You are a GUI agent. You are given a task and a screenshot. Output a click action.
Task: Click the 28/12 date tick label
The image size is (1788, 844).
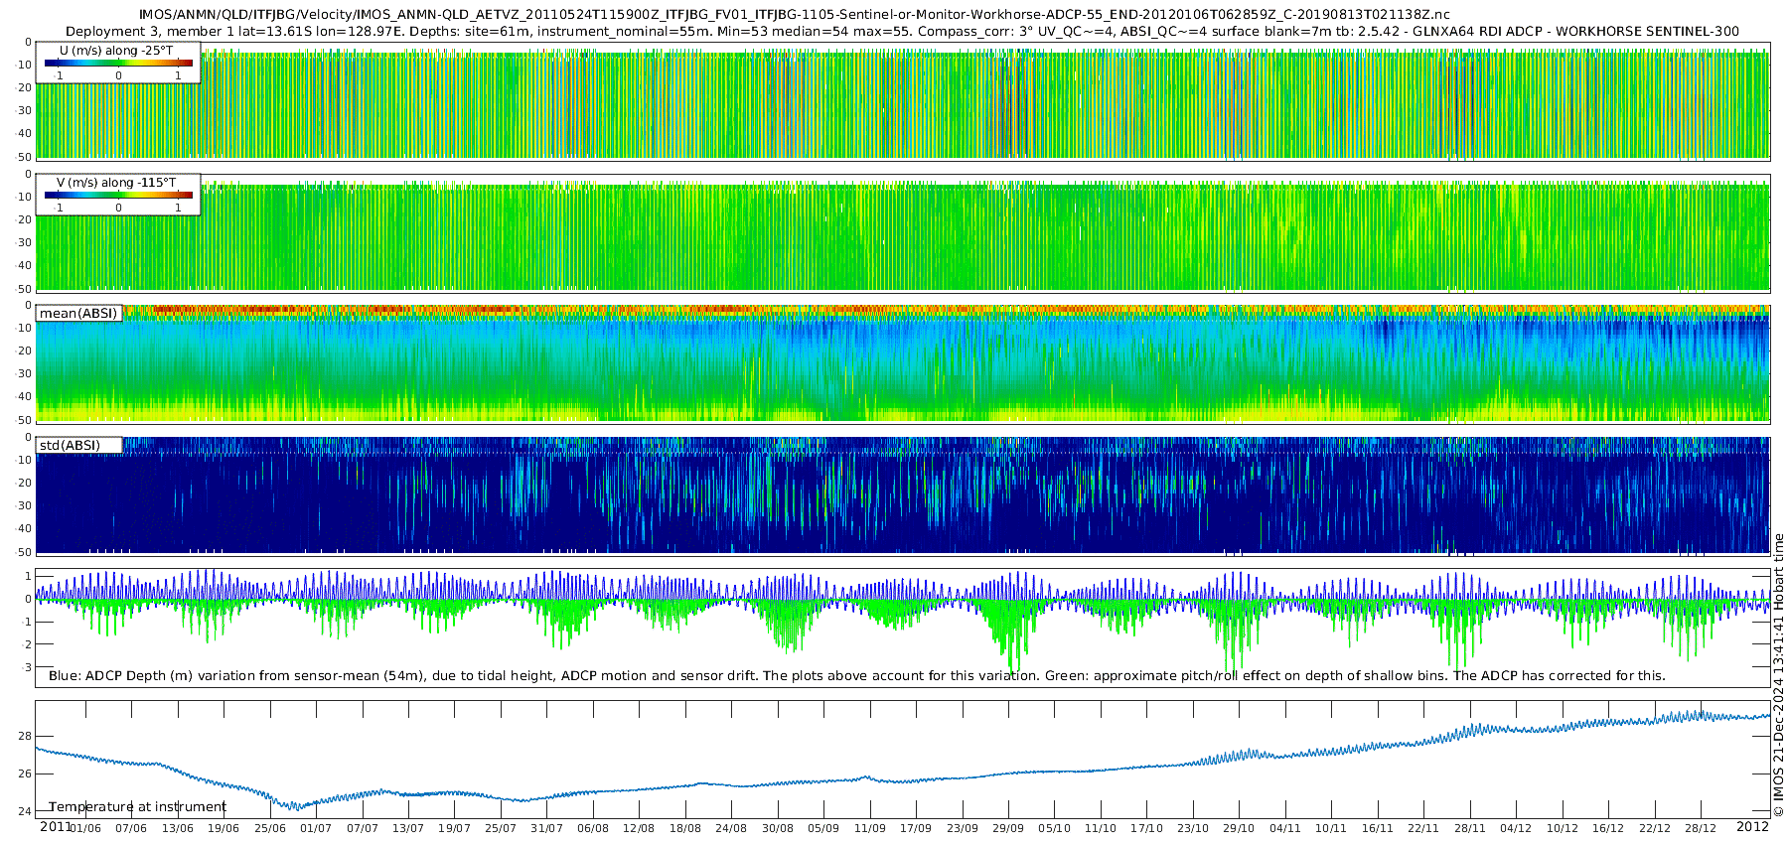pos(1700,828)
